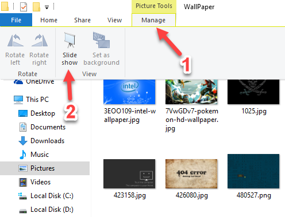Expand the quick access toolbar dropdown arrow
Screen dimensions: 285x217
coord(47,7)
